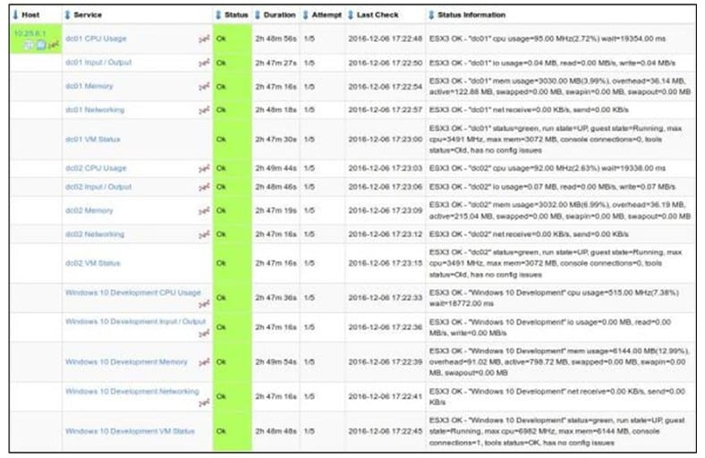Click status info 'ESX3 OK - "dc01" io usage=0.04 MB'
This screenshot has width=705, height=458.
(552, 63)
